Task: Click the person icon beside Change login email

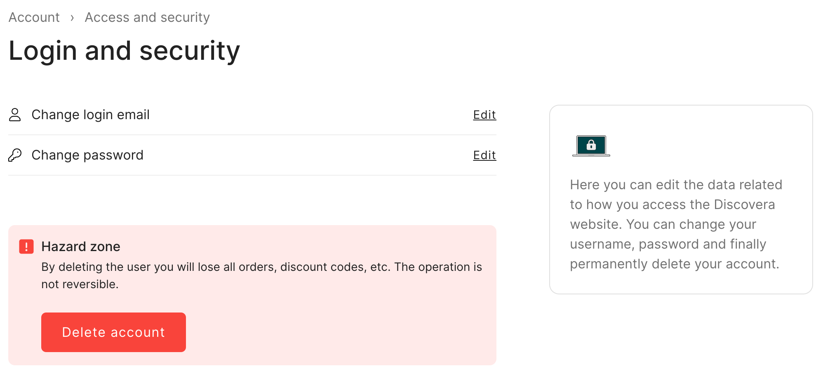Action: click(x=15, y=115)
